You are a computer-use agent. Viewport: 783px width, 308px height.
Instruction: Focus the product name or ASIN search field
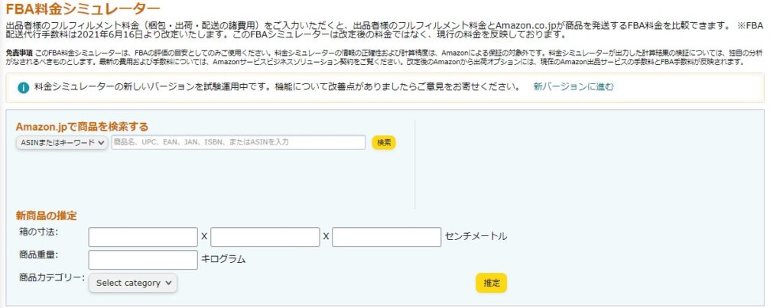coord(239,142)
